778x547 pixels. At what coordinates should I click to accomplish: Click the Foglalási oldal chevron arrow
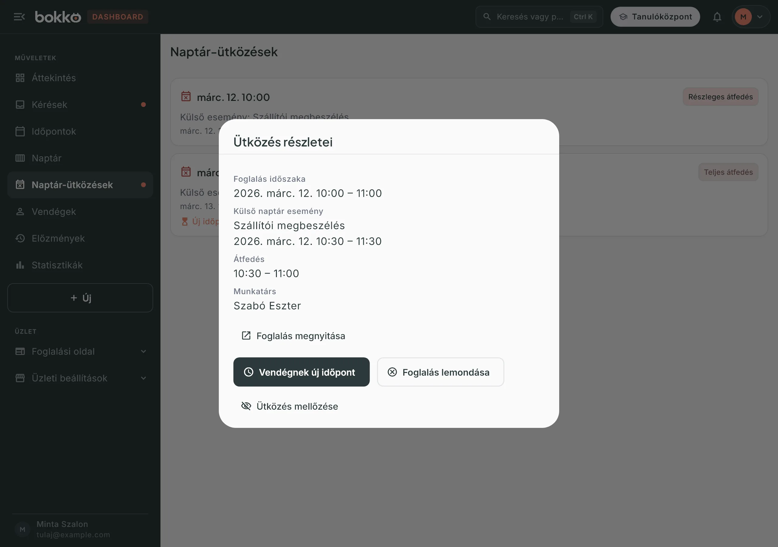[x=143, y=352]
